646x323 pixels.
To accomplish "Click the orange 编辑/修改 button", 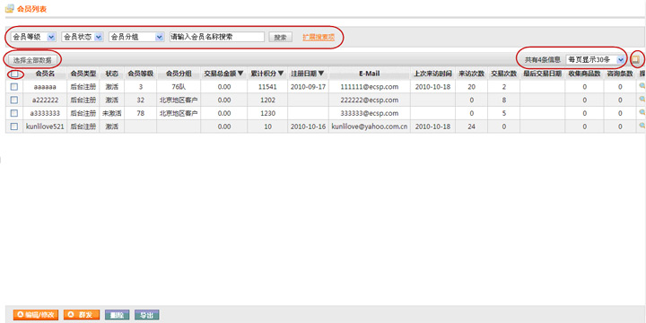I will [x=36, y=315].
